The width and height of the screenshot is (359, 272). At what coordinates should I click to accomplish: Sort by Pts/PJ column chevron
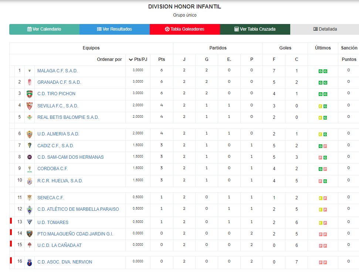pos(131,60)
